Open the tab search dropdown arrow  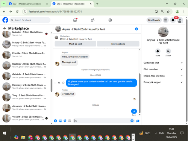click(x=4, y=4)
